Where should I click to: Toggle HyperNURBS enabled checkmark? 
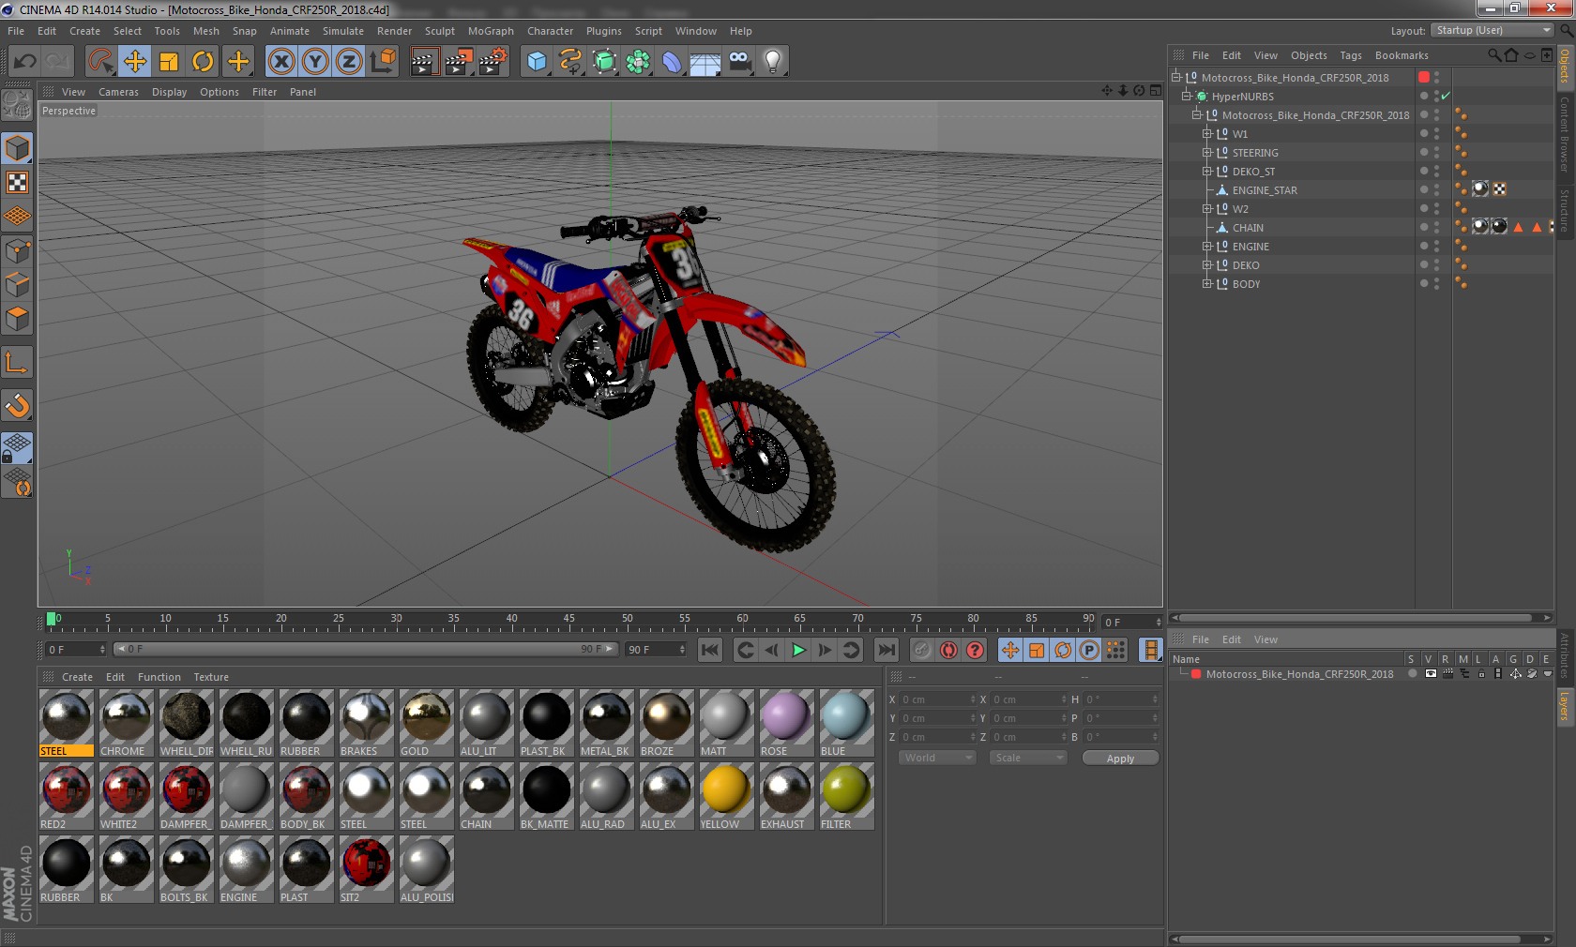(1446, 97)
